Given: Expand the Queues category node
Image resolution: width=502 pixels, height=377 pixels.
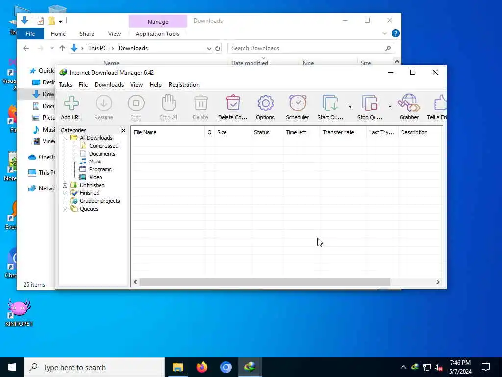Looking at the screenshot, I should (65, 209).
